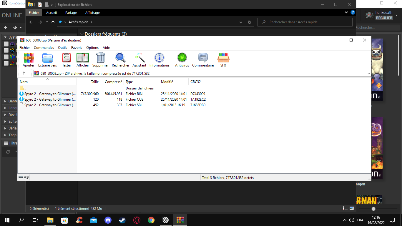The height and width of the screenshot is (226, 402).
Task: Click the Tester archive icon
Action: tap(67, 60)
